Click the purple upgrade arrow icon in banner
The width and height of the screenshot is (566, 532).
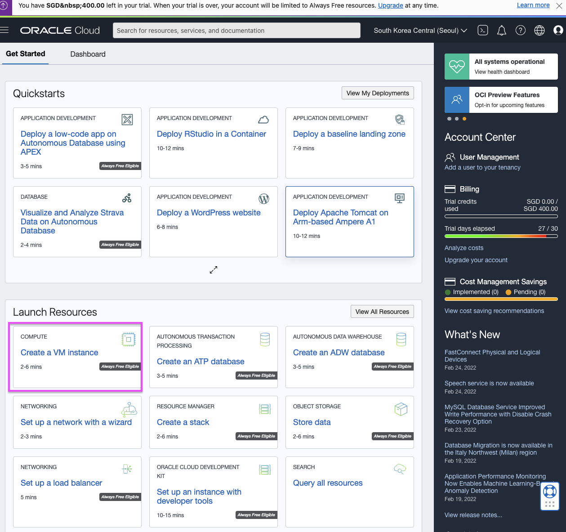coord(3,6)
